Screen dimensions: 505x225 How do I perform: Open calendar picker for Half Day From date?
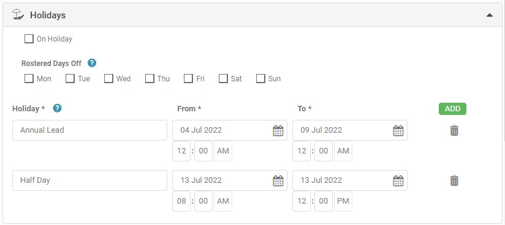[x=278, y=180]
